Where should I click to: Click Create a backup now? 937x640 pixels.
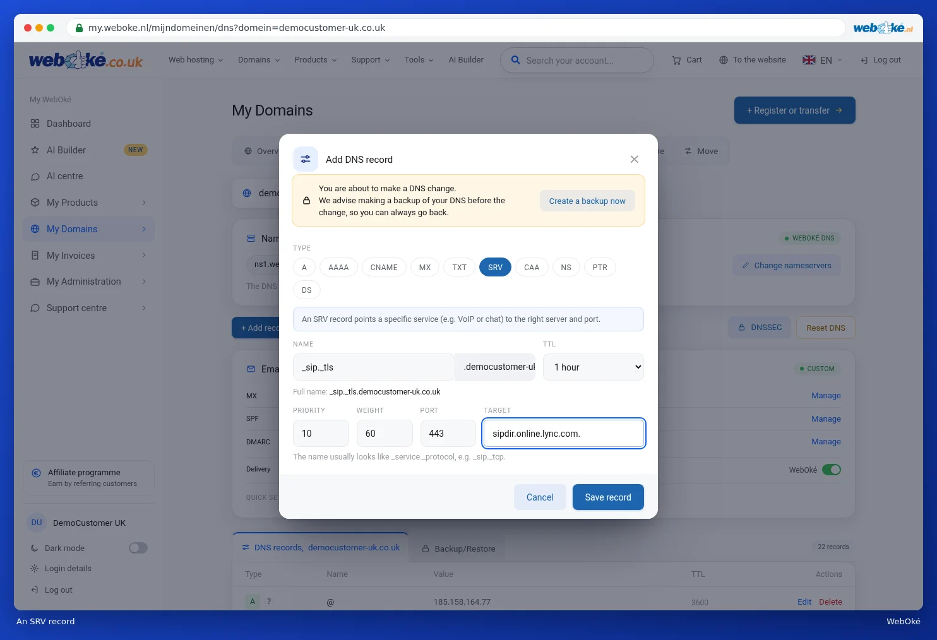(587, 201)
